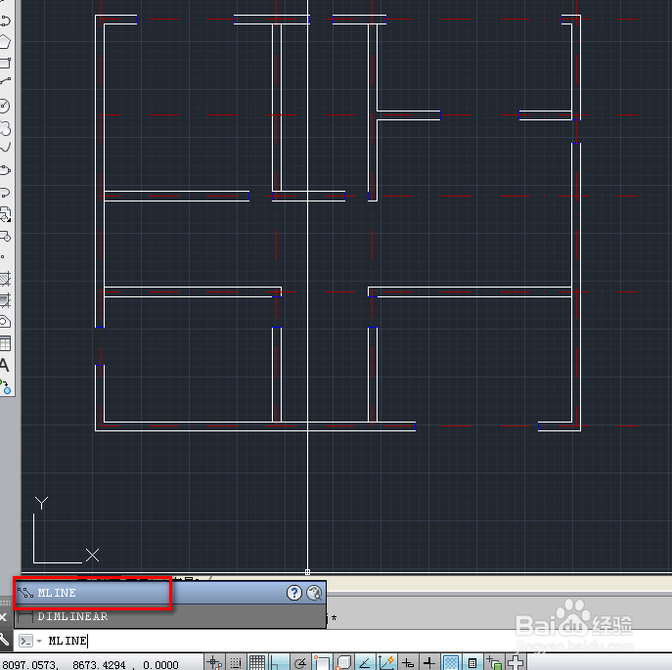Select the Polygon draw tool
The width and height of the screenshot is (672, 670).
[x=5, y=42]
